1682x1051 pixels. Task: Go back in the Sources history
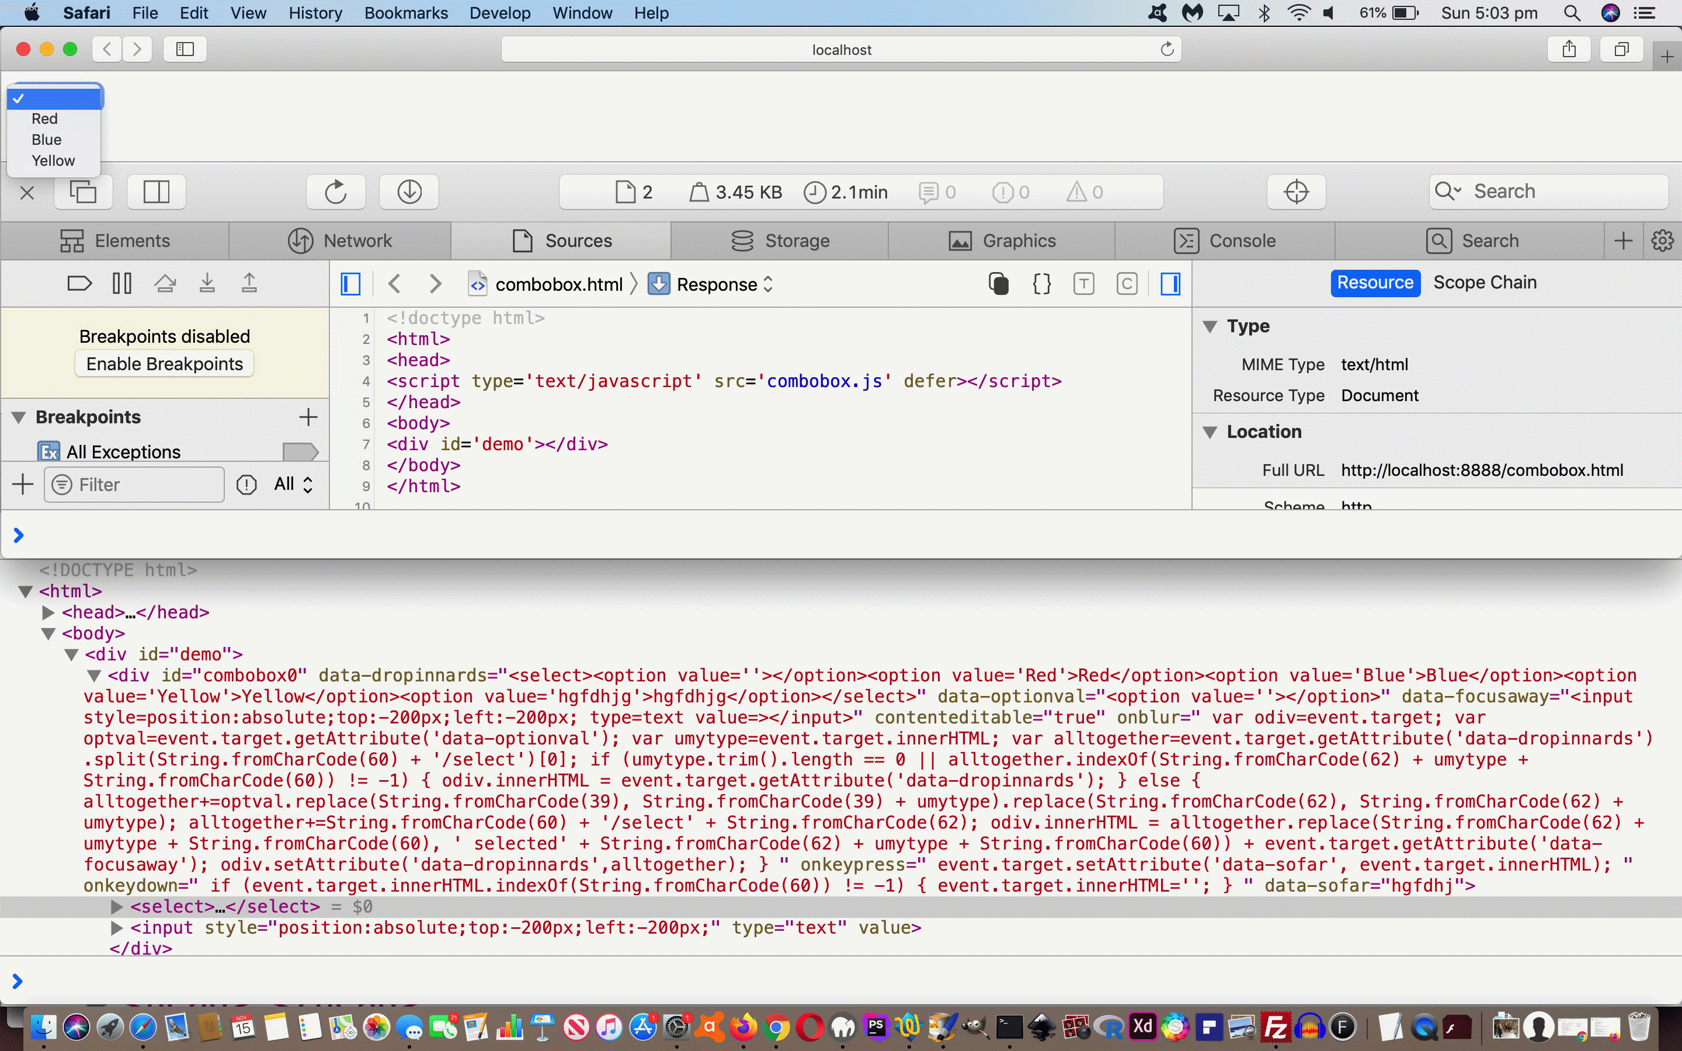click(x=394, y=284)
